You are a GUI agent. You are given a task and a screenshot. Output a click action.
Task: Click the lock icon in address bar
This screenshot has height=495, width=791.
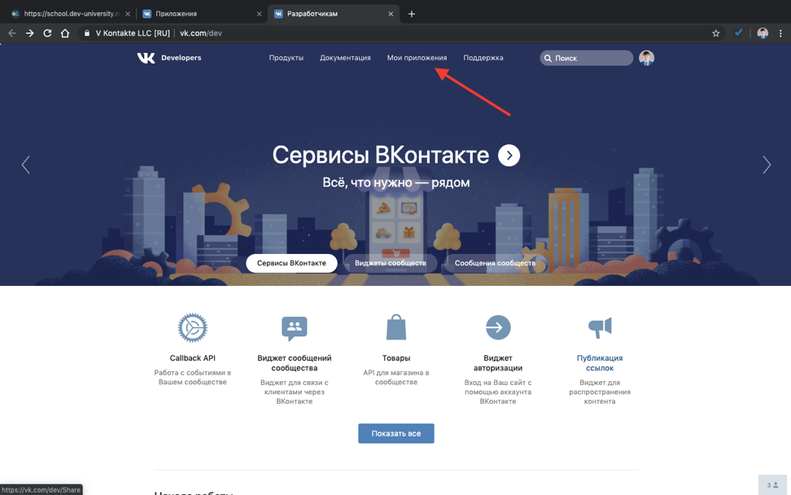coord(87,33)
